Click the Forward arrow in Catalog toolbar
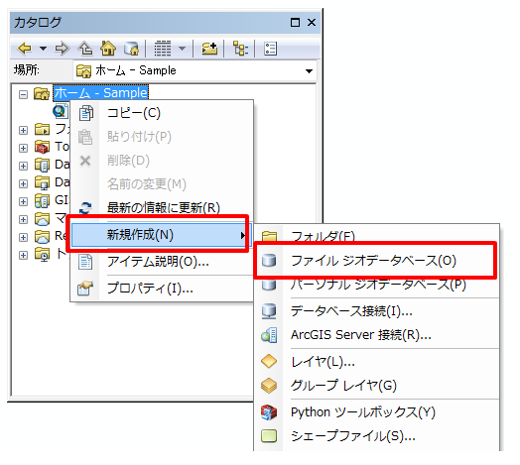 [x=62, y=49]
